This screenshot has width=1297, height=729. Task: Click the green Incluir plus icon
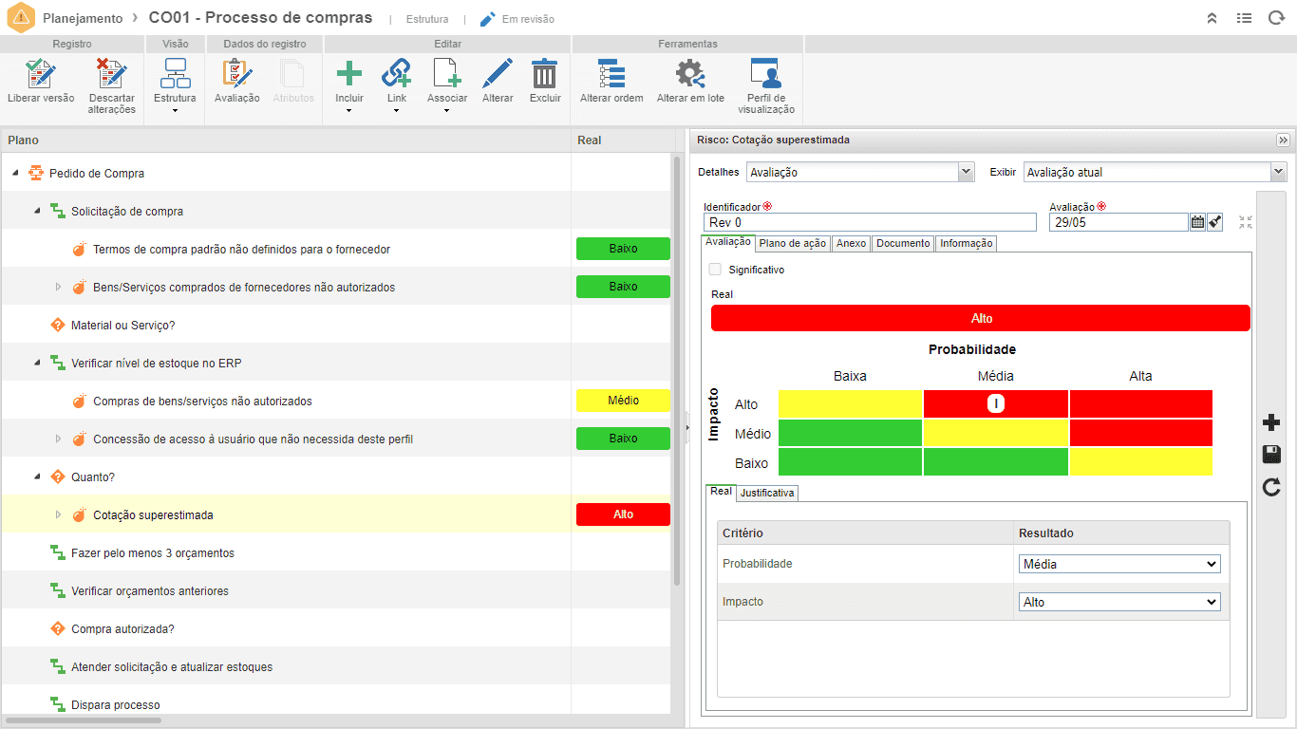click(x=349, y=74)
